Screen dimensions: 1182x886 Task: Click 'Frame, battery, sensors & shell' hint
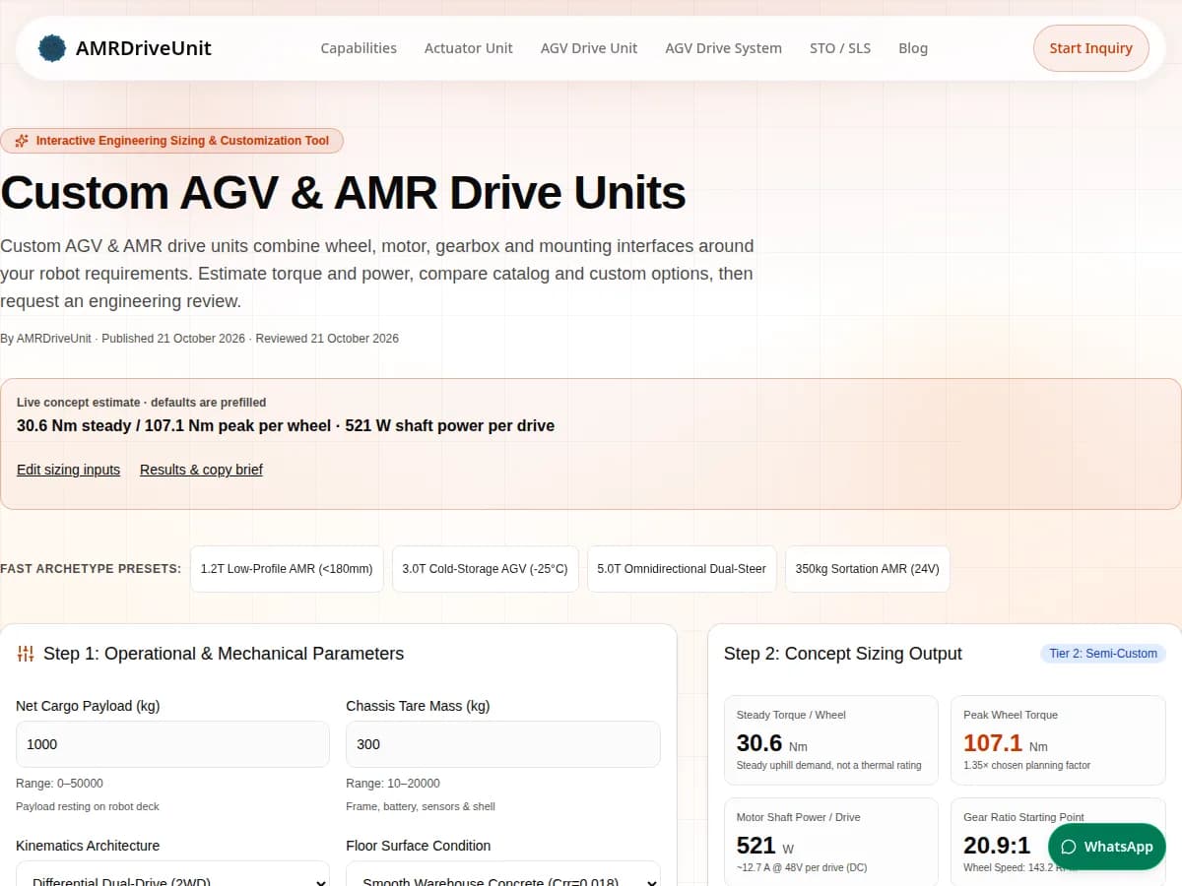[x=421, y=806]
